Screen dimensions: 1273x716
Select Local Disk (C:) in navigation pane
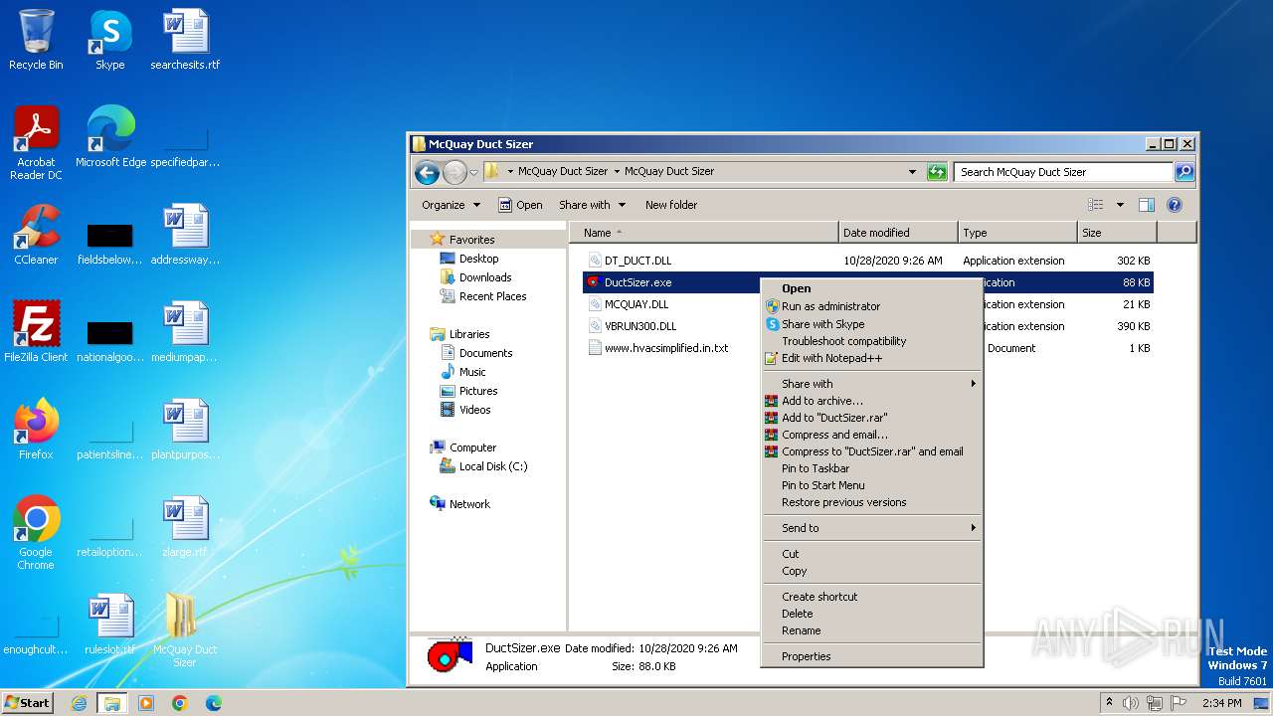493,466
